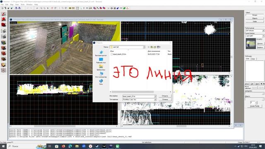Create new folder in Open dialog

point(155,47)
